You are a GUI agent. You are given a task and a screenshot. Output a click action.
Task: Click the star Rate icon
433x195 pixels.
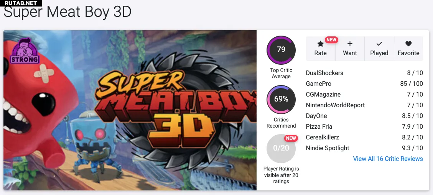click(x=320, y=44)
